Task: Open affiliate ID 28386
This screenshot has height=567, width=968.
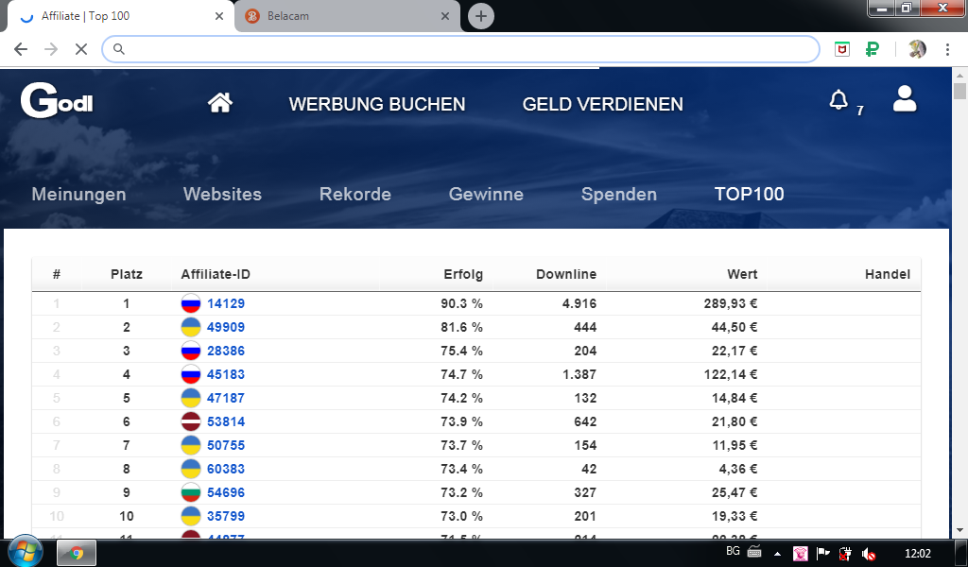Action: click(x=226, y=351)
